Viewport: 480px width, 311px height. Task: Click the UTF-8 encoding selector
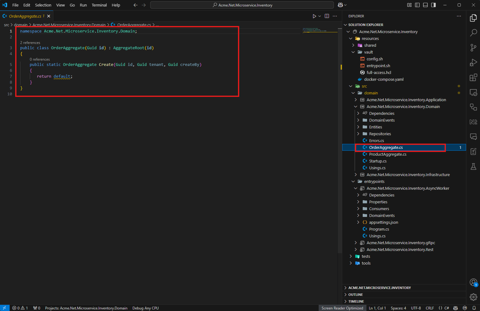coord(416,308)
